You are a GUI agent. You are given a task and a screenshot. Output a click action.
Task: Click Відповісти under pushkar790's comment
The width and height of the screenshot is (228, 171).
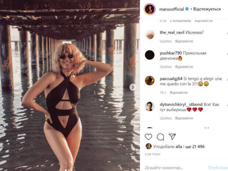click(x=184, y=67)
